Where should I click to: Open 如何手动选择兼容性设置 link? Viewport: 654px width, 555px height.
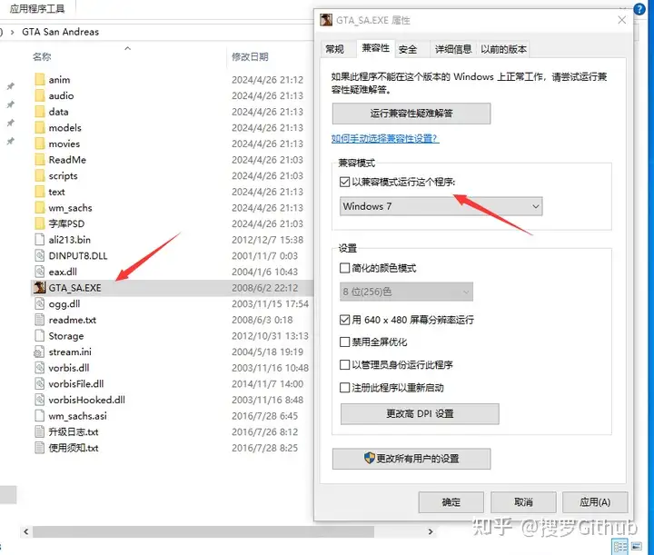(x=385, y=138)
